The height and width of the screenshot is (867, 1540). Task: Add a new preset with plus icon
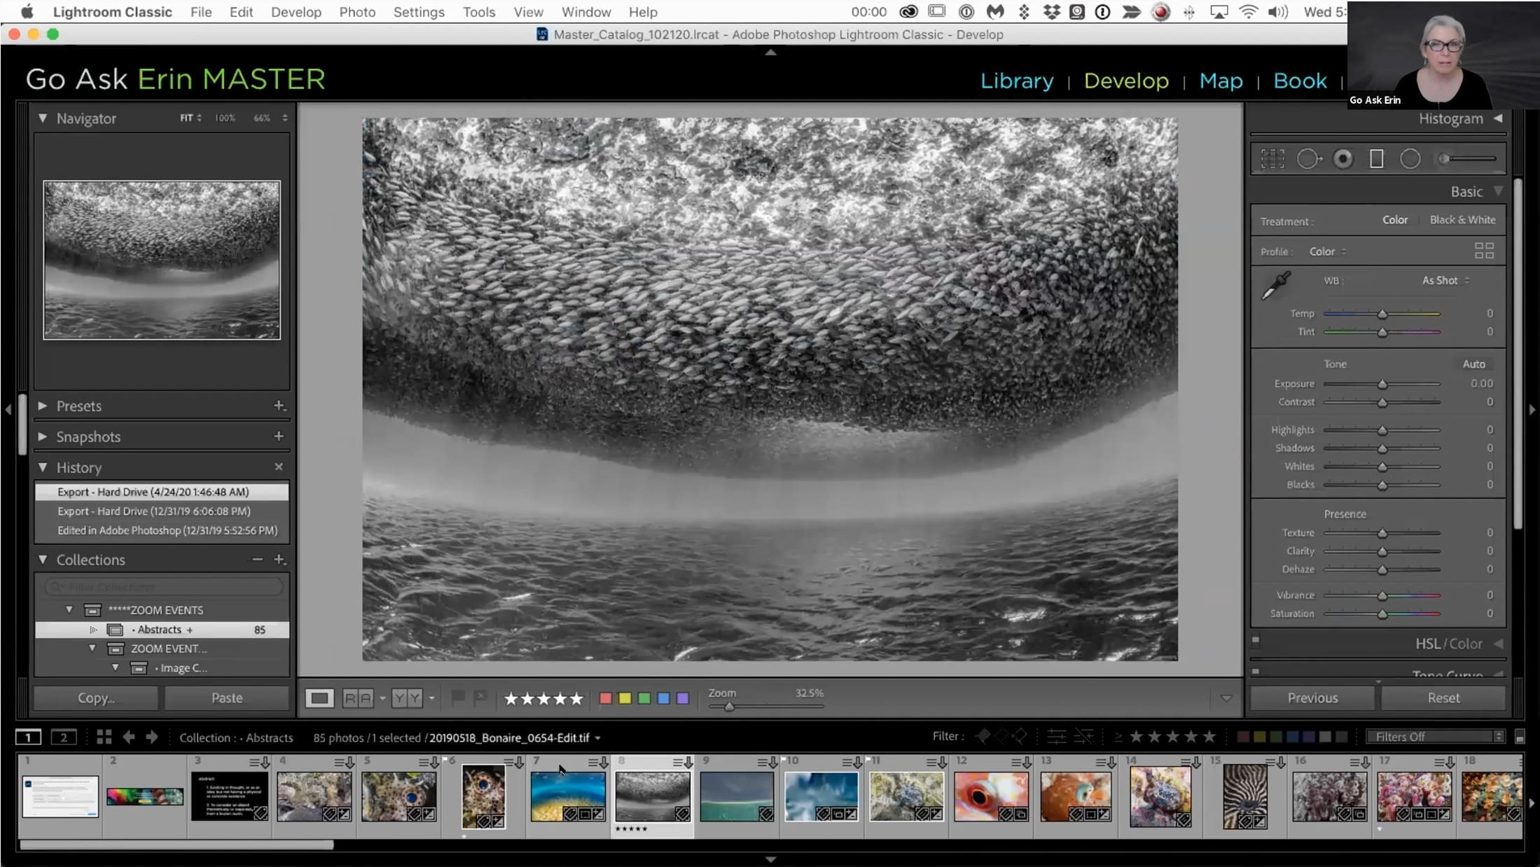pos(279,405)
